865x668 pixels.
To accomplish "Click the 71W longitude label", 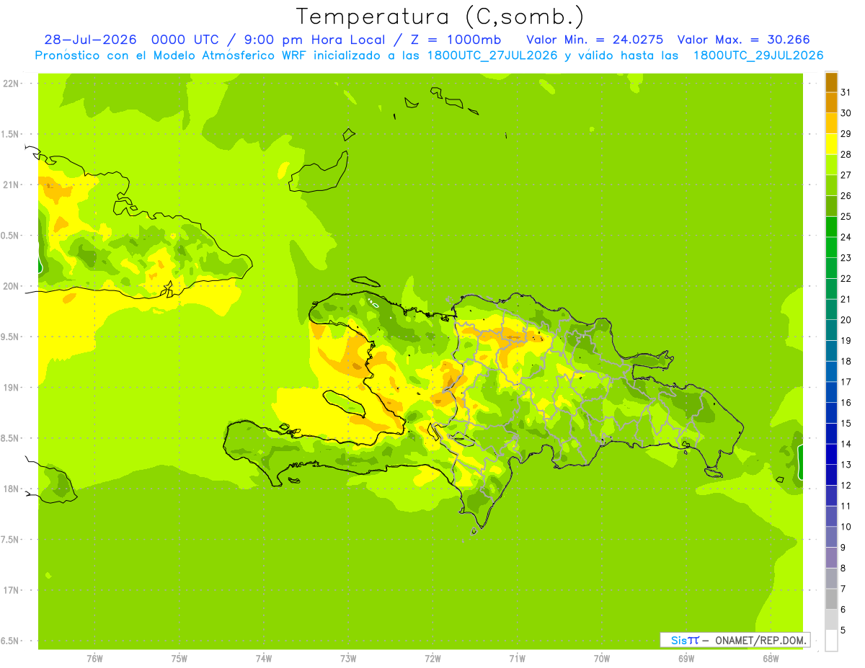I will [x=517, y=658].
